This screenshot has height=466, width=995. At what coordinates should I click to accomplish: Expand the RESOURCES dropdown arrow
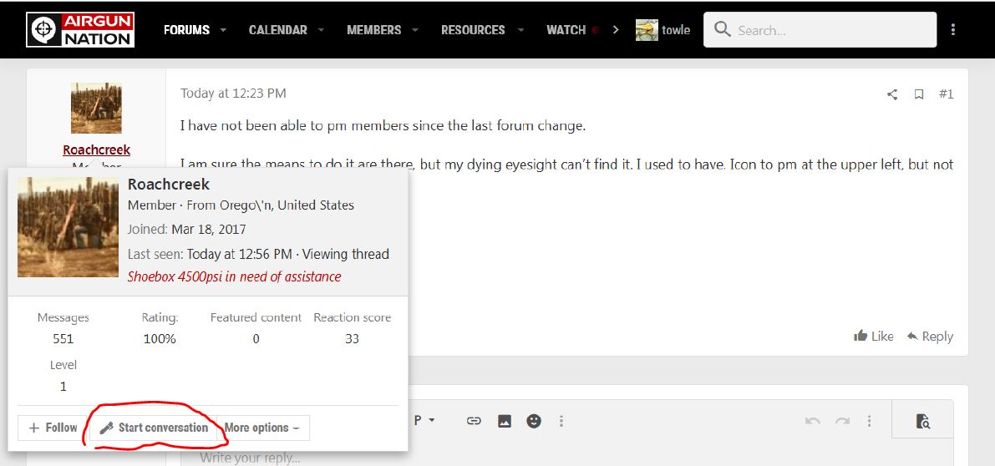pos(520,30)
